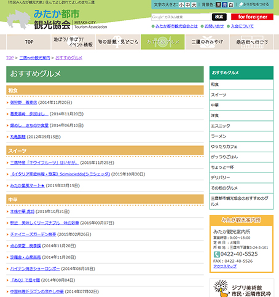Screen dimensions: 279x297
Task: Open the 中華 entry dated 2015年10月21日
Action: pyautogui.click(x=22, y=211)
